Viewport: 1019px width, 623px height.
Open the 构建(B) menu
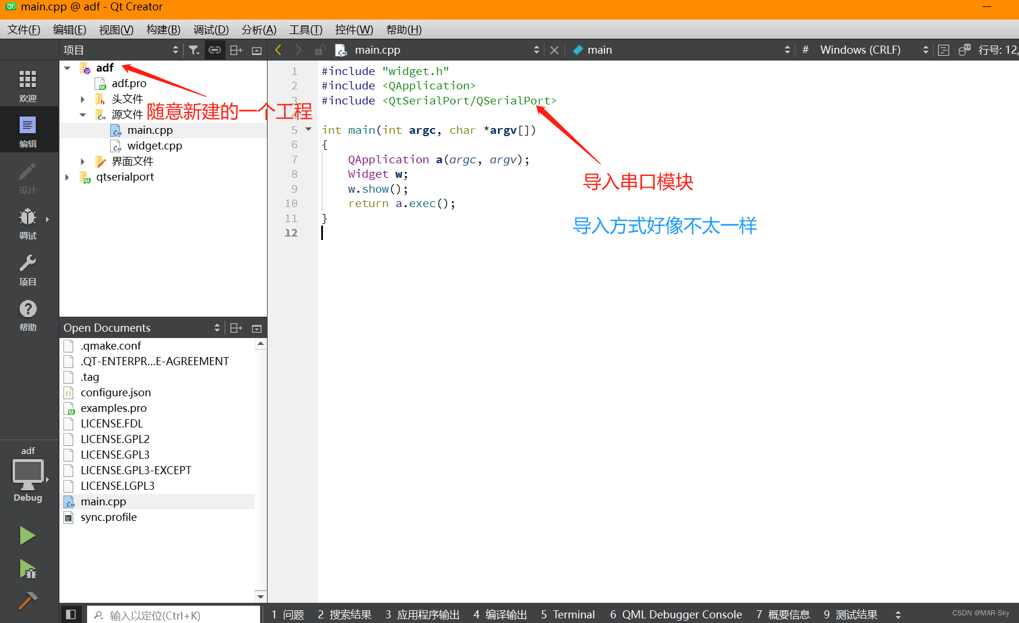pos(163,29)
